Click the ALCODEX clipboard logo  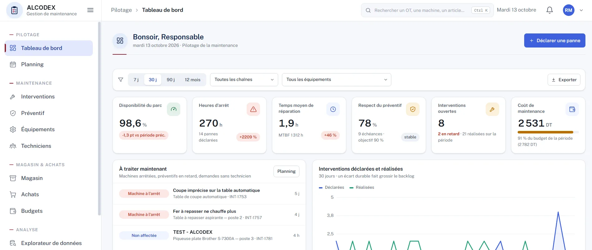coord(14,10)
